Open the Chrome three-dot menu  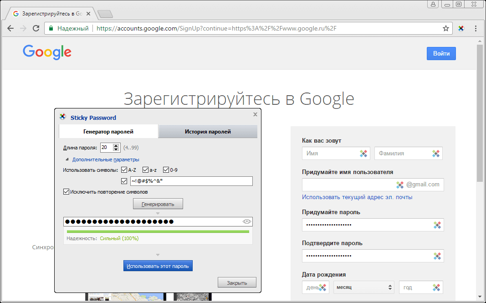point(476,29)
